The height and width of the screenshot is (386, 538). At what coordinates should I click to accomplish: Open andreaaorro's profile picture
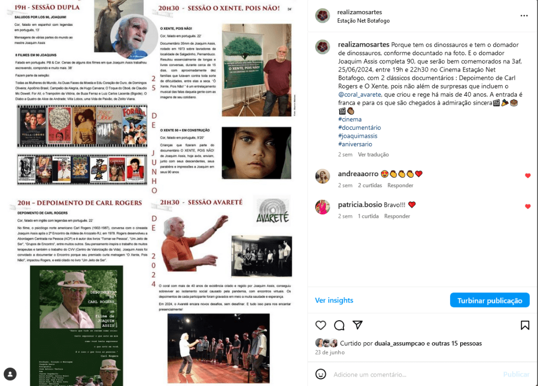tap(322, 176)
